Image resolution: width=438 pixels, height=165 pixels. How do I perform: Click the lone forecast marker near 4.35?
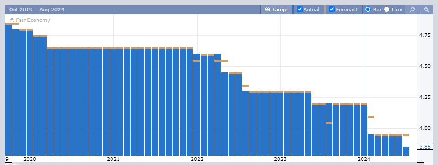[x=246, y=86]
